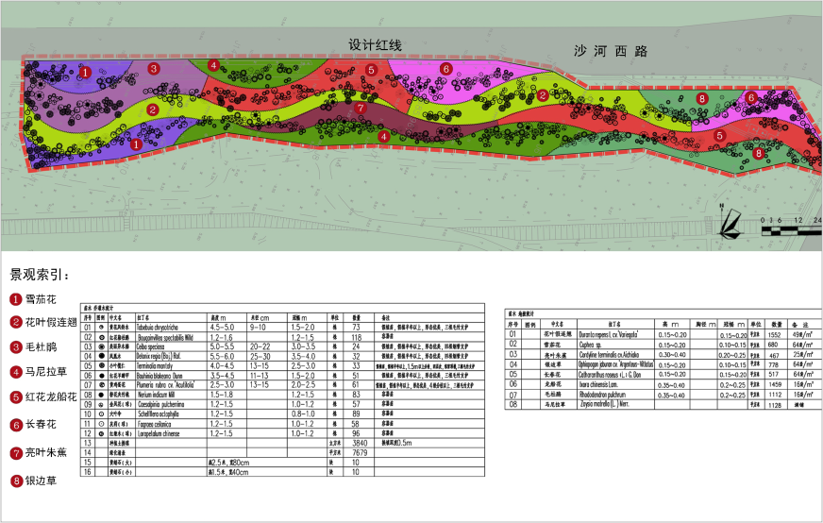Select the Zoysia matrella row in groundcover table

point(661,405)
